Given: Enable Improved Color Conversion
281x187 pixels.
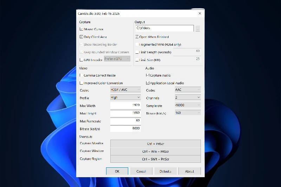Looking at the screenshot, I should 81,83.
